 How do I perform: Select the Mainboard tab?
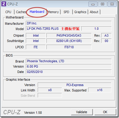(37, 12)
